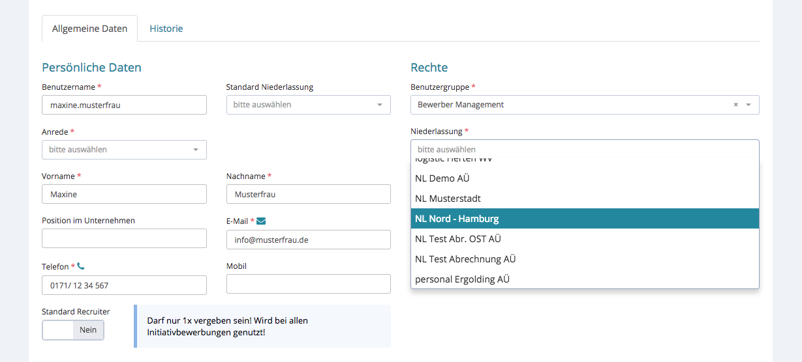Click into the Mobil input field
This screenshot has height=362, width=802.
(x=308, y=284)
